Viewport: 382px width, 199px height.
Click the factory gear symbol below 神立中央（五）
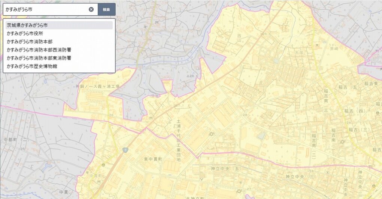(x=239, y=192)
